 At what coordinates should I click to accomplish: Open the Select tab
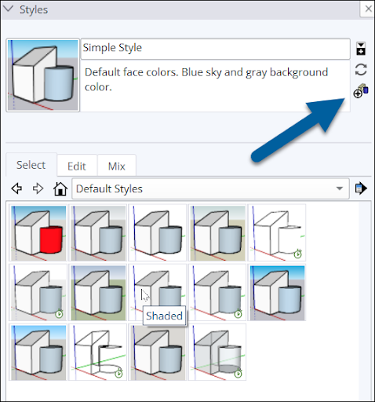[31, 165]
